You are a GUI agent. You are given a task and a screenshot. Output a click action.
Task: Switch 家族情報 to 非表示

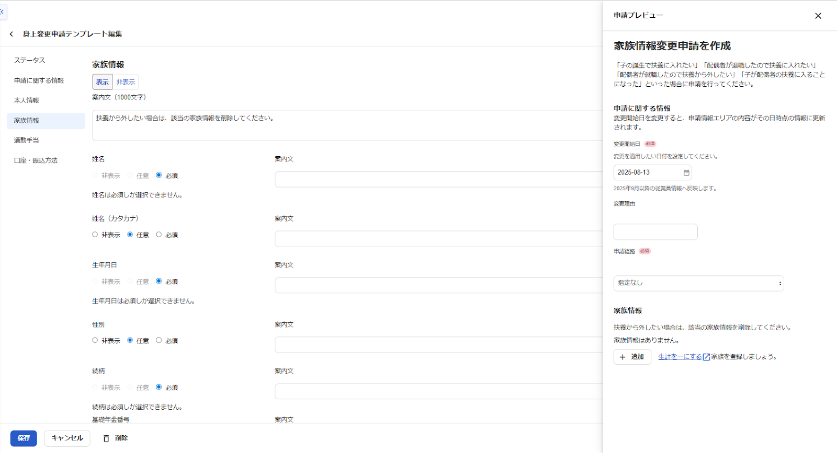coord(126,82)
